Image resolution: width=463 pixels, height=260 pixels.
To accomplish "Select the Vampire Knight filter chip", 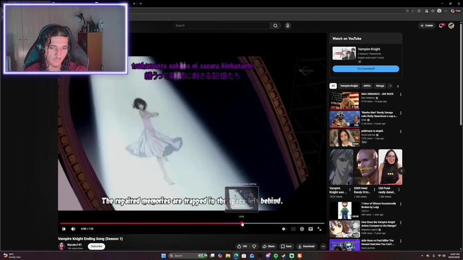I will pyautogui.click(x=349, y=86).
